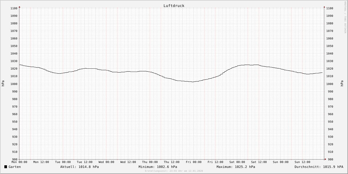Click the Fri 00:00 time axis label

(x=194, y=162)
